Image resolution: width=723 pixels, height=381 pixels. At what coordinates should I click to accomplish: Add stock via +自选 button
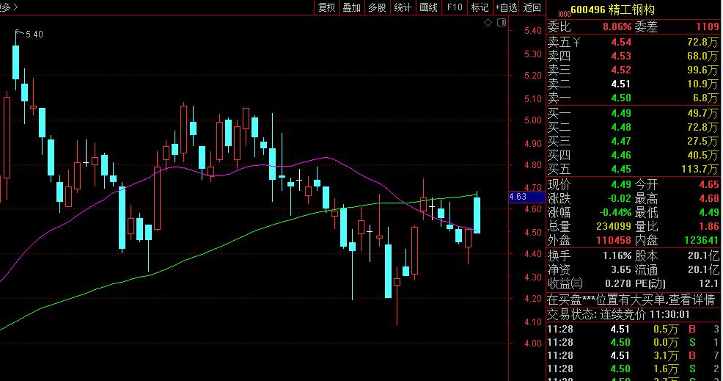click(507, 7)
